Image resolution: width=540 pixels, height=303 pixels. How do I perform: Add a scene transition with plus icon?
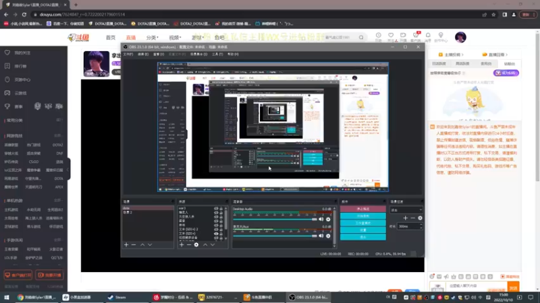(x=406, y=217)
